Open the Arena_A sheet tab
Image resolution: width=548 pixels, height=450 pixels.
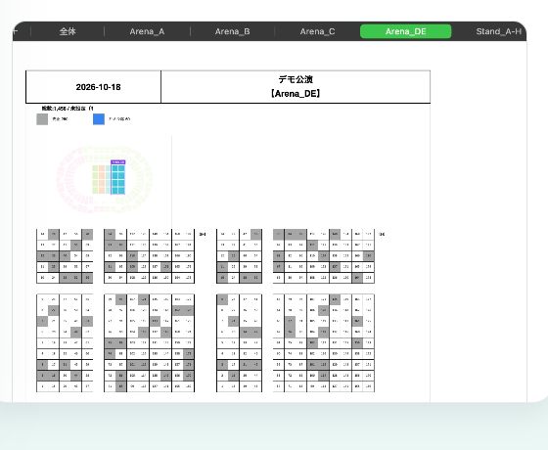tap(147, 31)
